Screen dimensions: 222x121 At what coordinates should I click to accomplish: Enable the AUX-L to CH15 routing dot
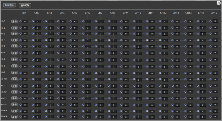pos(197,111)
